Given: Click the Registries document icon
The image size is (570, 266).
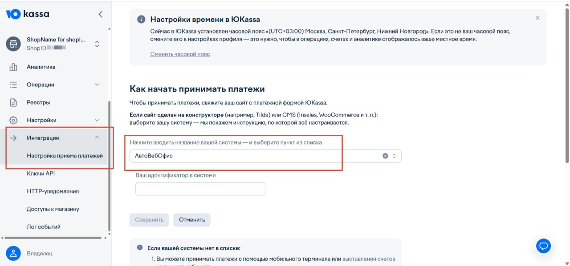Looking at the screenshot, I should [x=13, y=103].
